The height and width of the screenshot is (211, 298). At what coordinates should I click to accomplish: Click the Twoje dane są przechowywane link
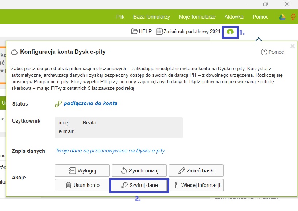[110, 151]
